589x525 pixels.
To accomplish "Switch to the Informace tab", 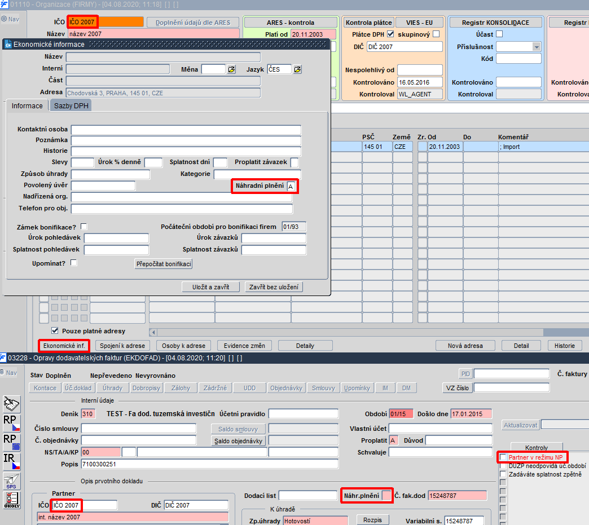I will pyautogui.click(x=27, y=106).
